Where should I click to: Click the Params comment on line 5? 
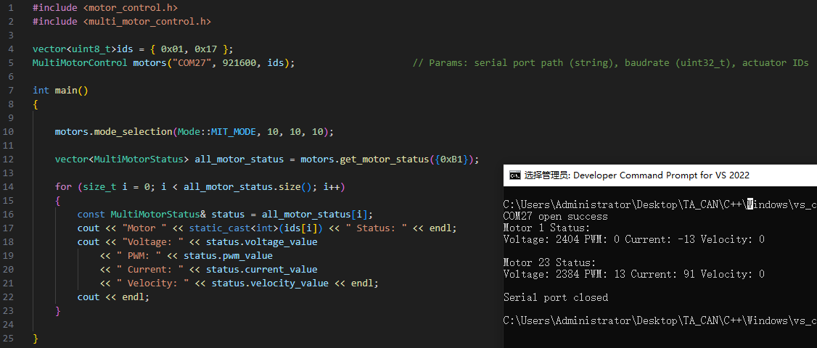[611, 63]
